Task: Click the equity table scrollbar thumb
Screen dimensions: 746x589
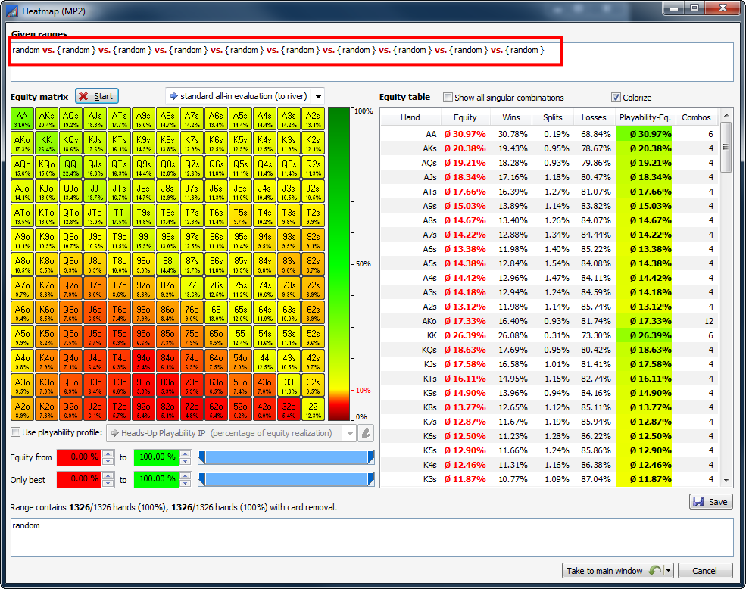Action: 726,147
